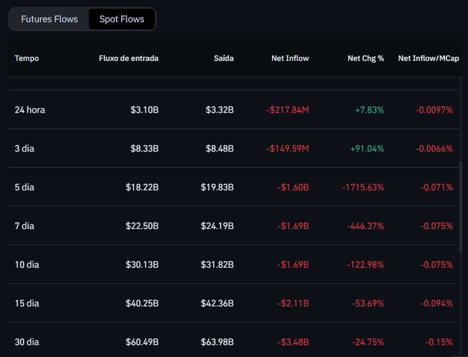Choose the 7 dia row label

pos(25,226)
